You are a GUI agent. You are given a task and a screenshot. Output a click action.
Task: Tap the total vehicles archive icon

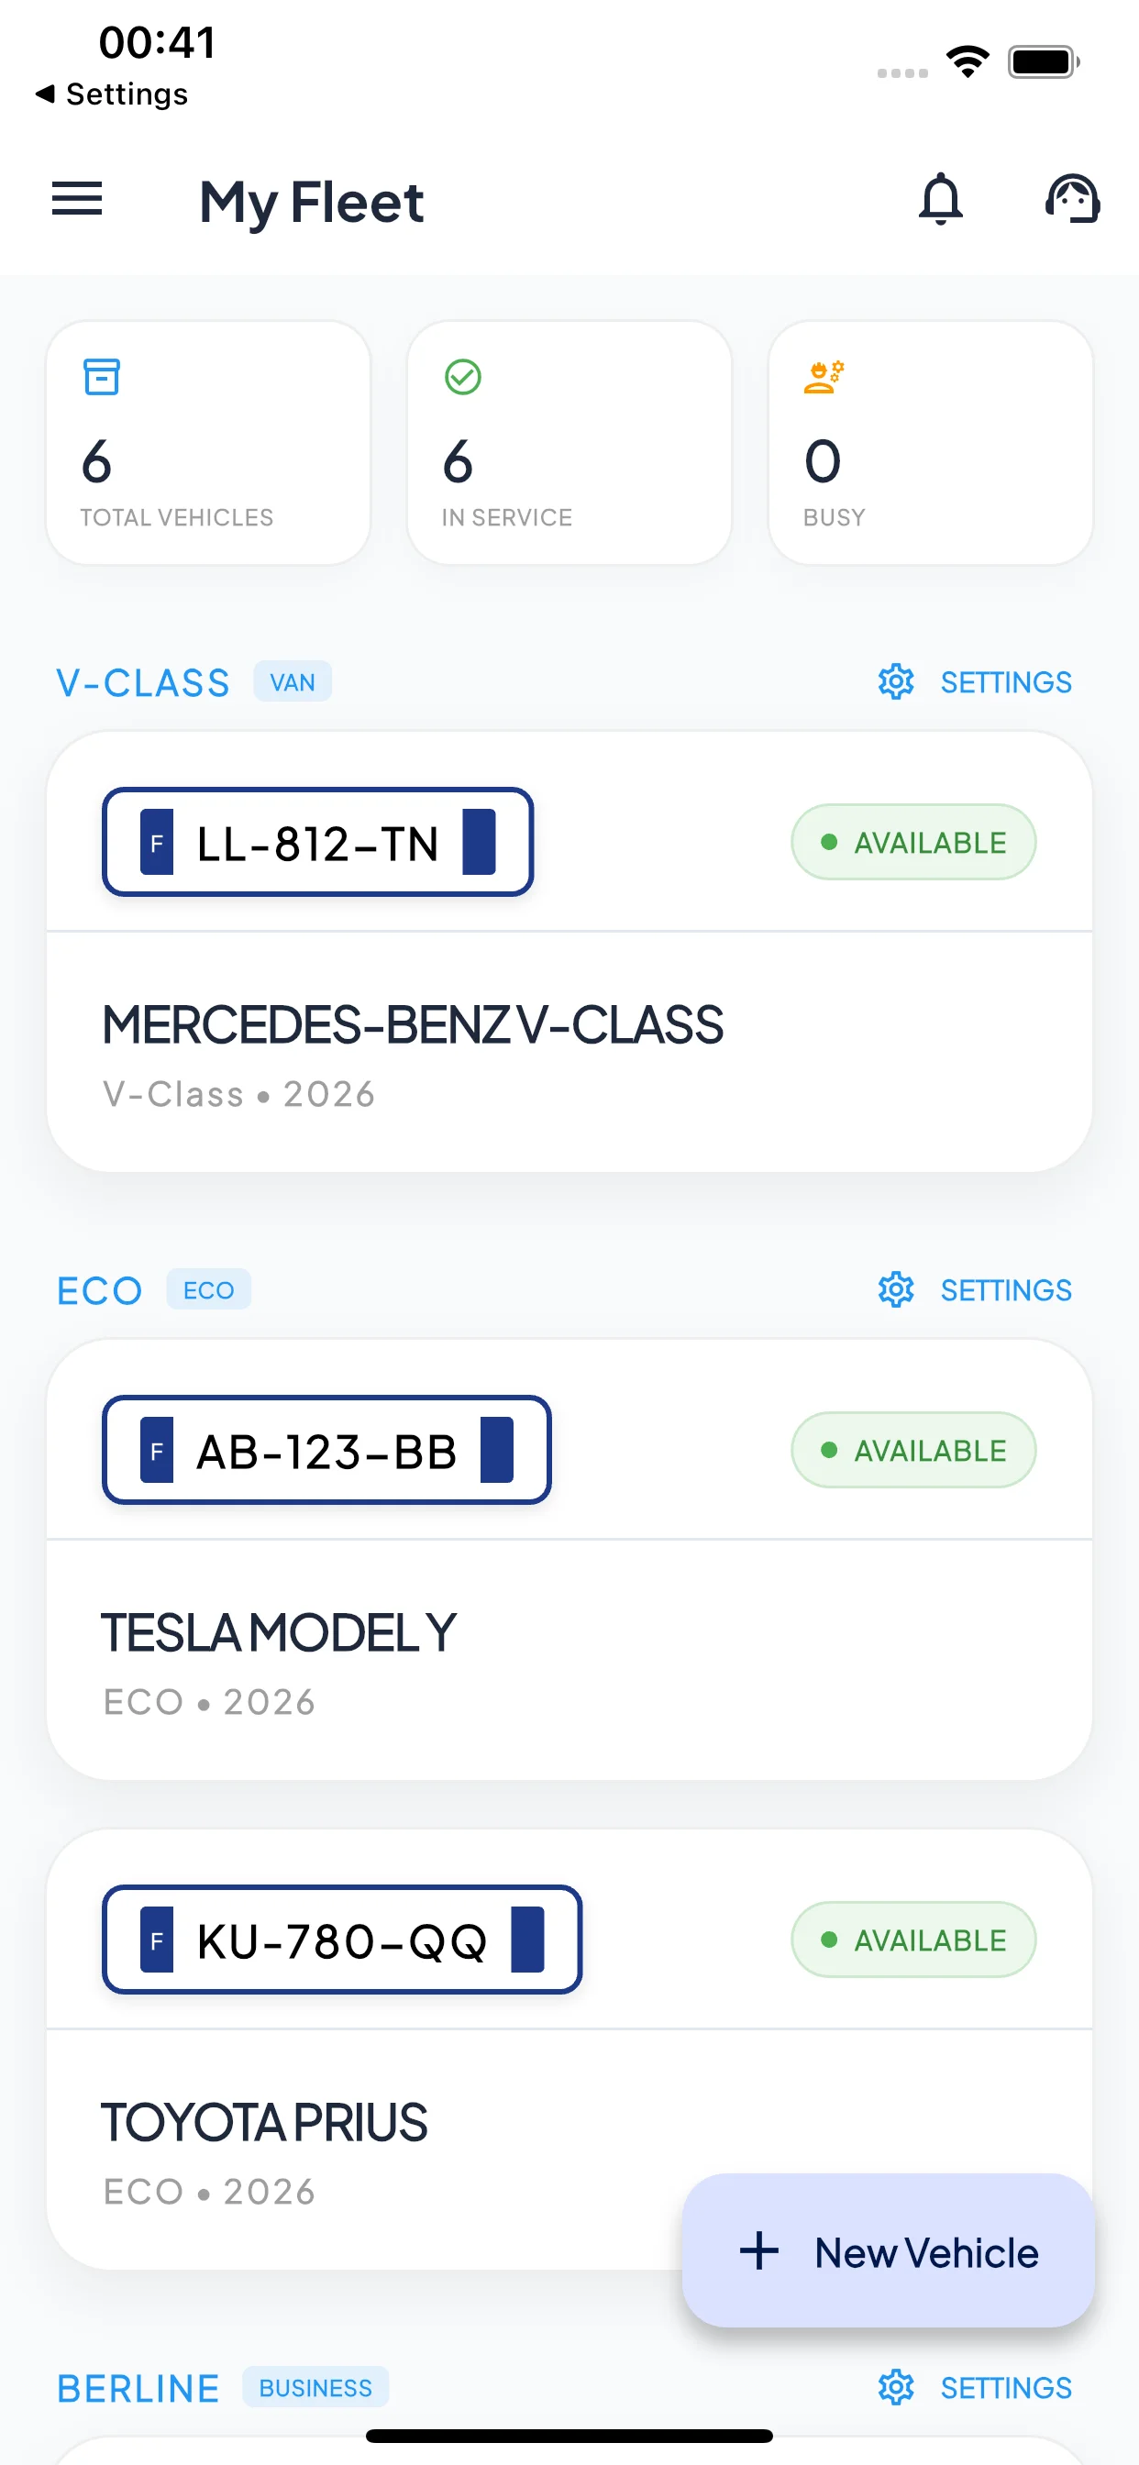(102, 377)
